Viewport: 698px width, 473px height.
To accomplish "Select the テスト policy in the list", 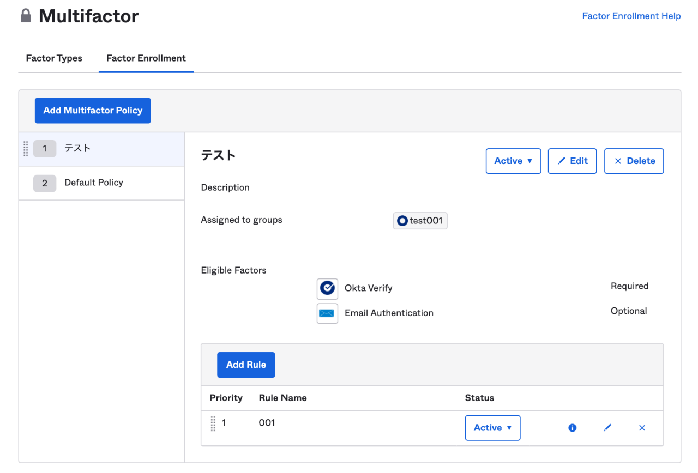I will [77, 148].
